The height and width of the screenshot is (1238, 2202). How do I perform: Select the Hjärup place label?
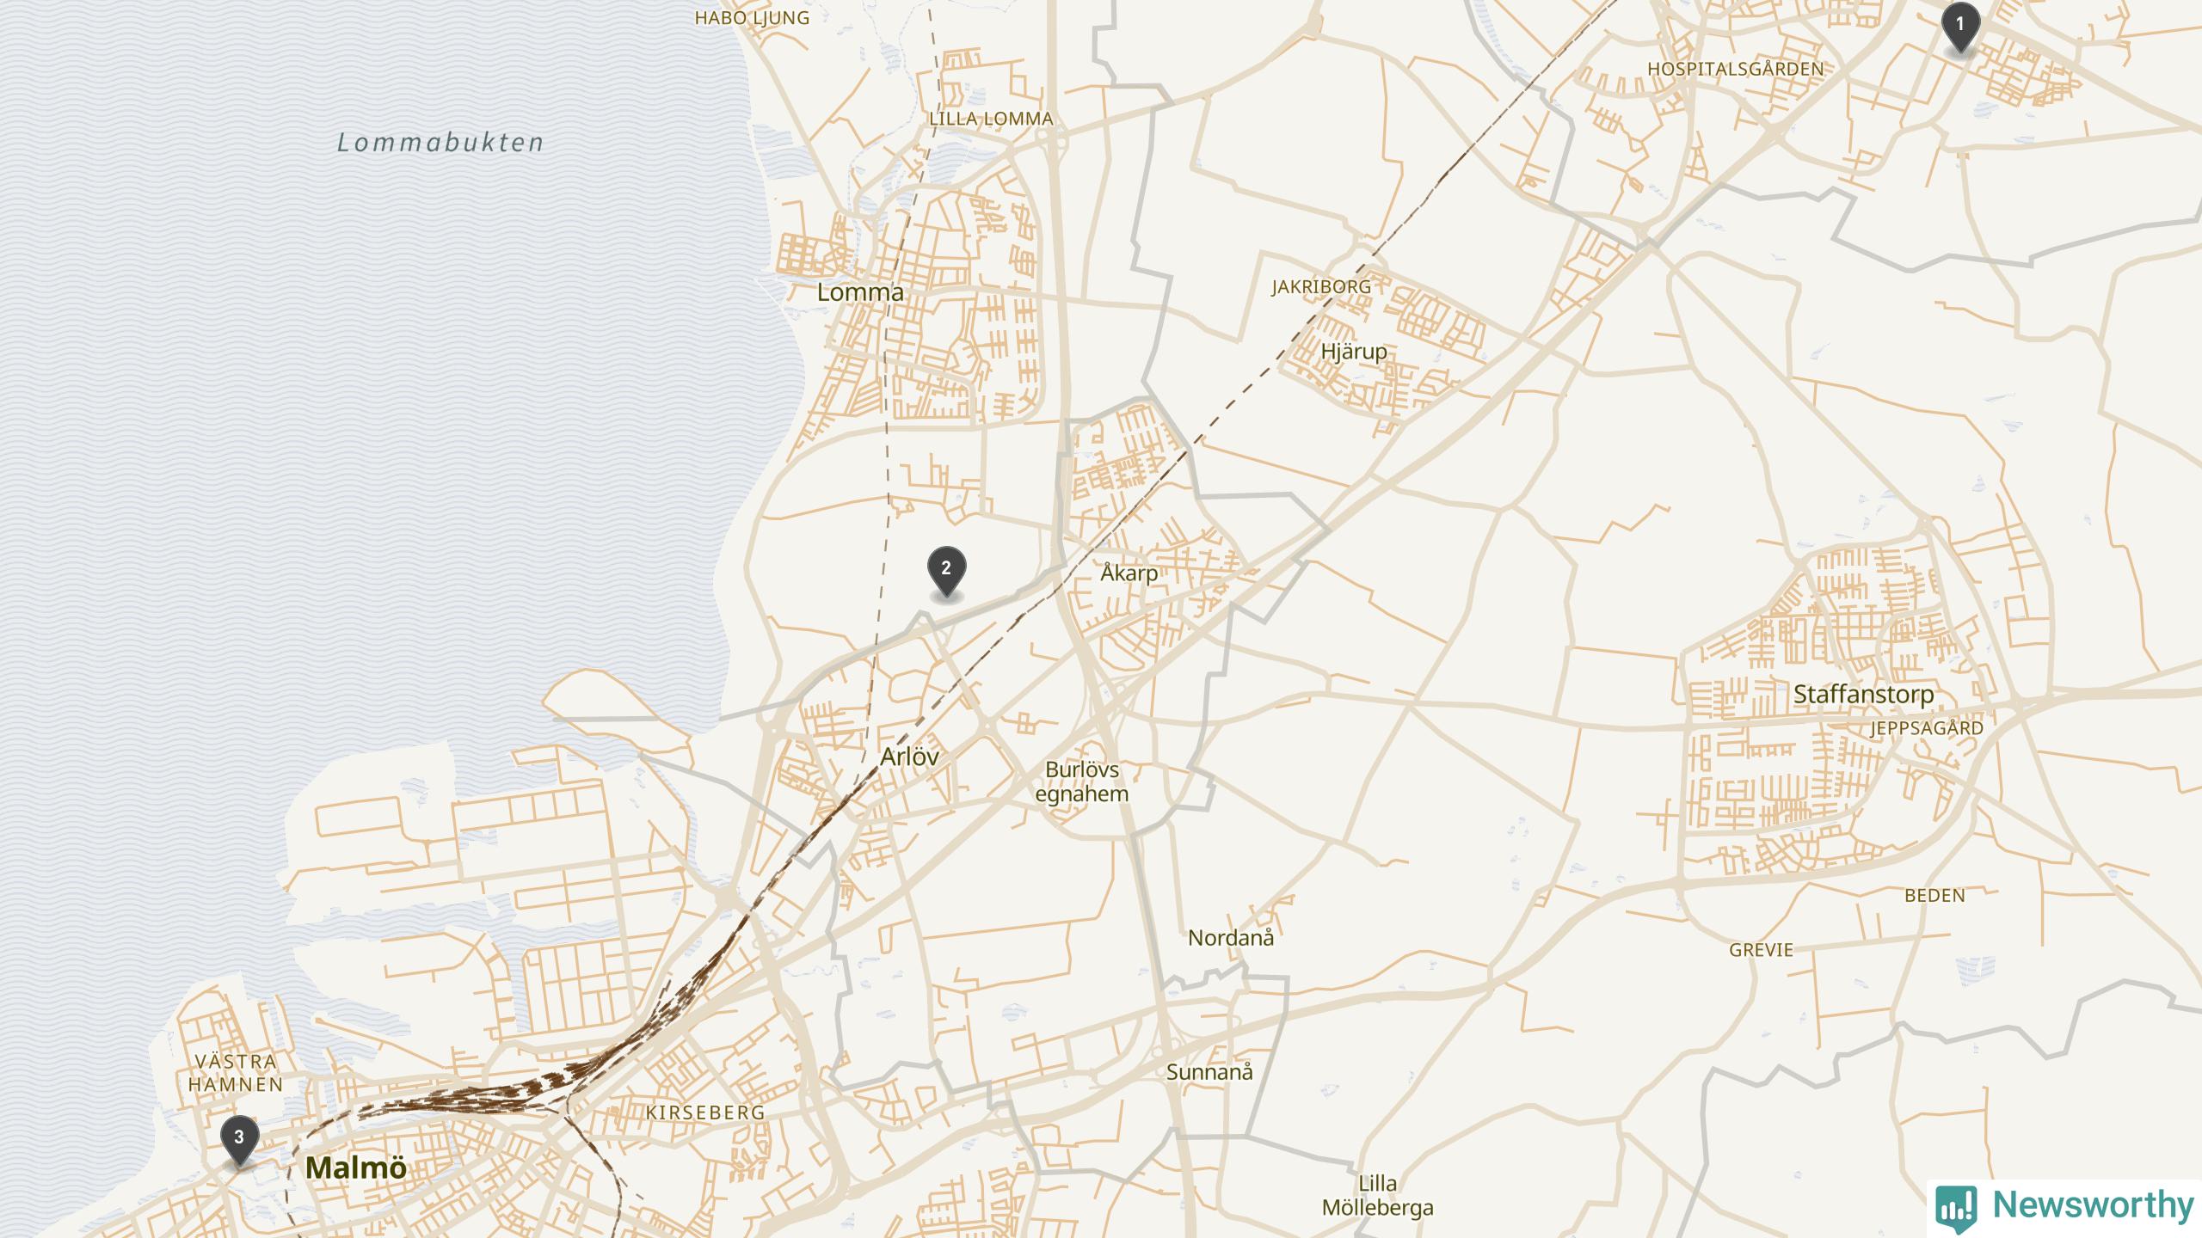pos(1354,352)
